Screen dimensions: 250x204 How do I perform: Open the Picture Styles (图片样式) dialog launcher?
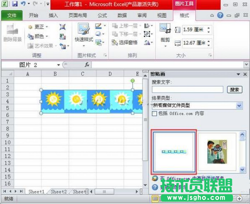point(105,55)
